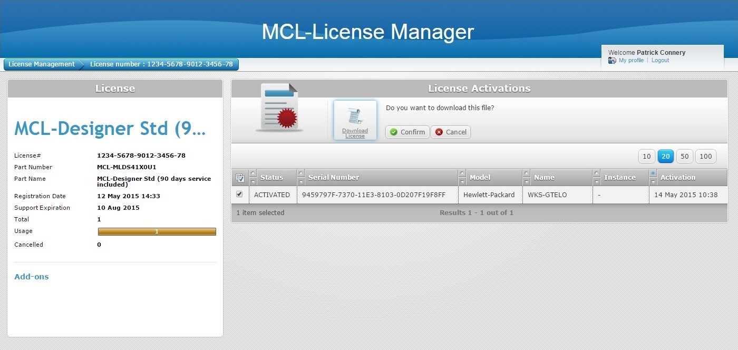738x350 pixels.
Task: Sort Name column ascending with up arrow
Action: pos(526,173)
